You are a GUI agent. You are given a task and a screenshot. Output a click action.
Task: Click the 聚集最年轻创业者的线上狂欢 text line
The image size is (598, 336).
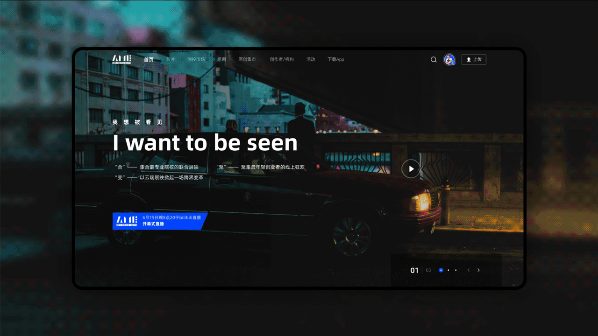point(273,167)
